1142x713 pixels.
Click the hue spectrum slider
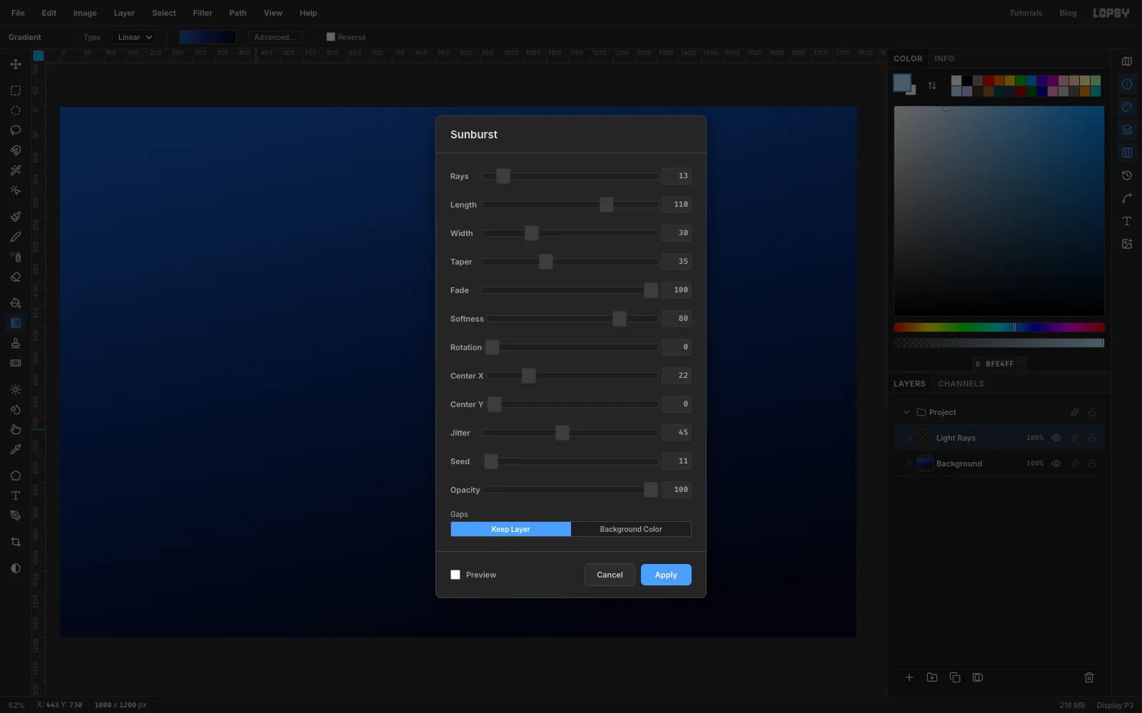pos(999,327)
